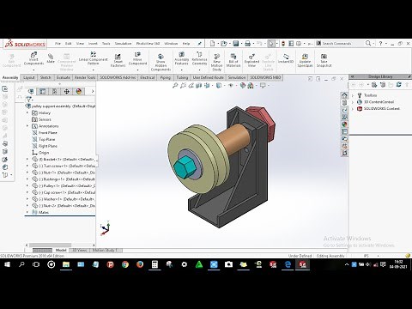Viewport: 412px width, 309px height.
Task: Open the Windows Start menu
Action: point(7,264)
